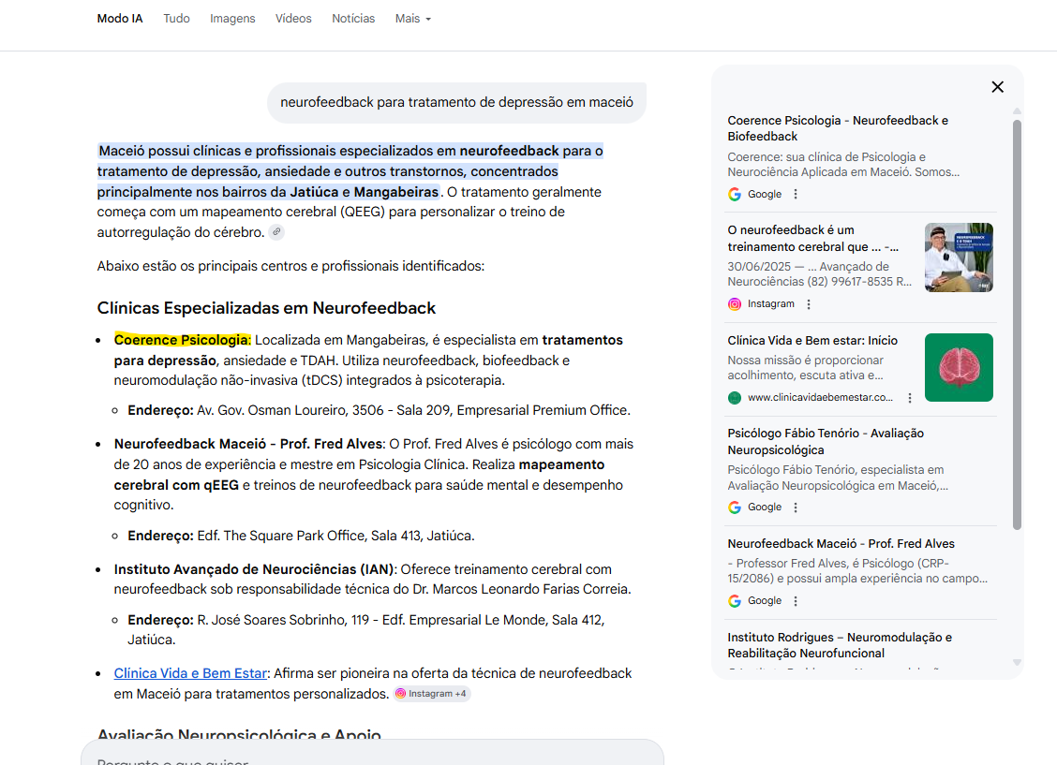Click 'Instituto Avançado de Neurociências (IAN)' text
This screenshot has width=1057, height=765.
tap(254, 569)
